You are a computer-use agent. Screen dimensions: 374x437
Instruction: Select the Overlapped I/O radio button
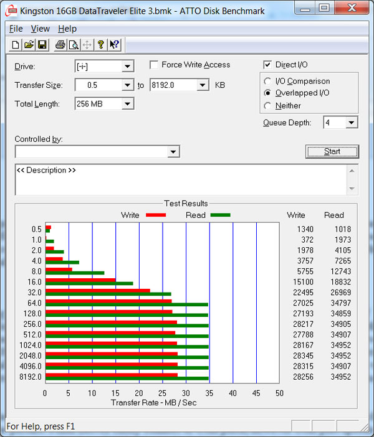click(x=267, y=93)
